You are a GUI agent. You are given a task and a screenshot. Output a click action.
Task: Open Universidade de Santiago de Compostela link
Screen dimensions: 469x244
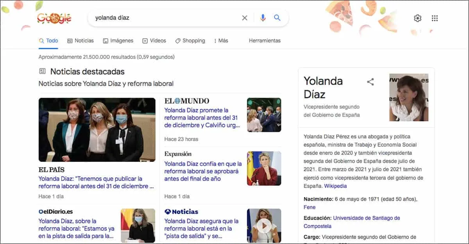[x=352, y=222]
